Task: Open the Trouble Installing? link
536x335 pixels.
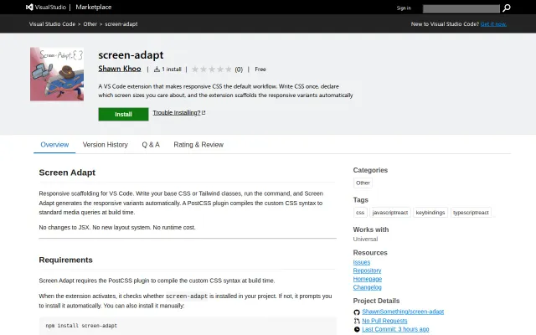Action: [x=177, y=113]
